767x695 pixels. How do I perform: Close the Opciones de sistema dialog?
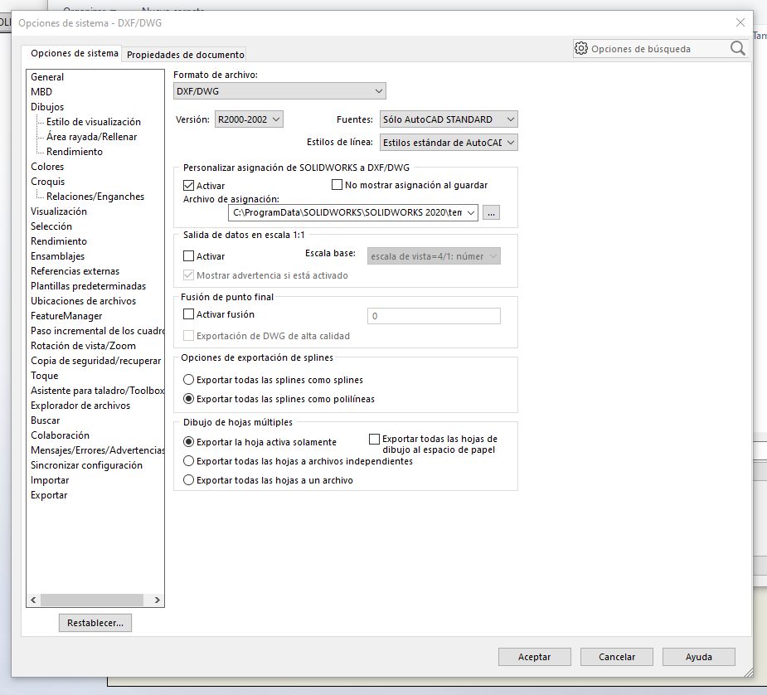[x=740, y=22]
